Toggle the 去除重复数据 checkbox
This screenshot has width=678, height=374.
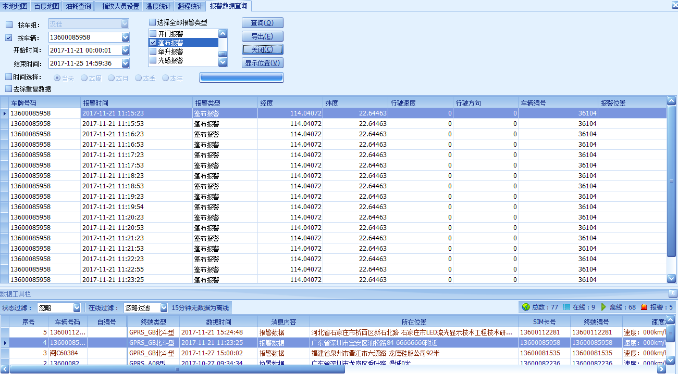coord(8,89)
